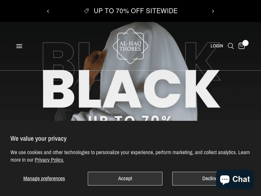Click the Chat widget label
Screen dimensions: 261x196
pos(241,179)
